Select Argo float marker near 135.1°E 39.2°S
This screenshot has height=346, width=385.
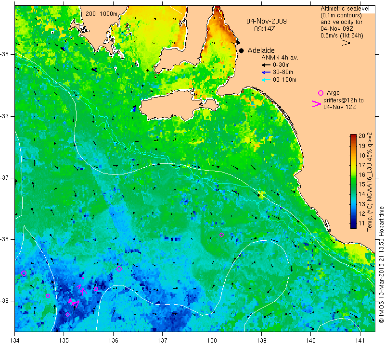67,314
